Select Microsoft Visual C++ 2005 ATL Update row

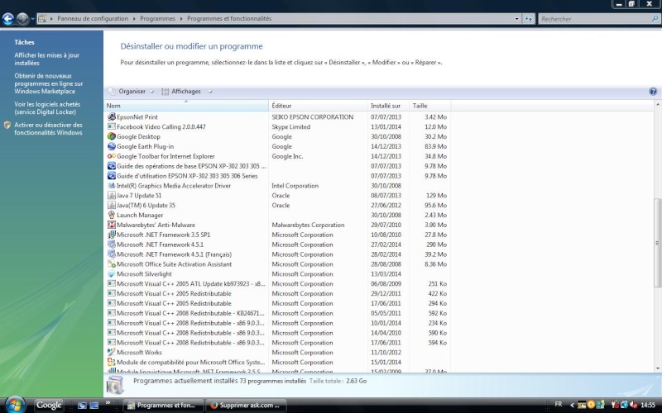point(277,283)
